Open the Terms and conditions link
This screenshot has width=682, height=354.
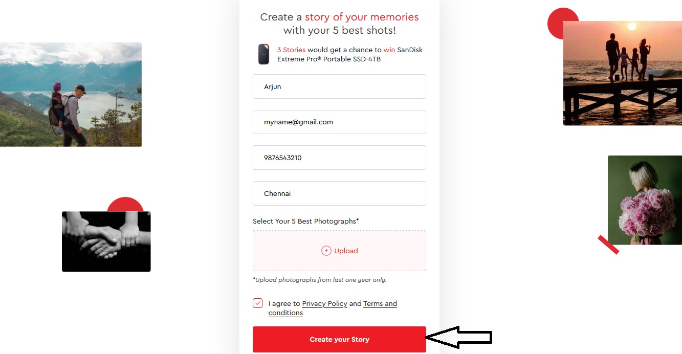point(380,304)
